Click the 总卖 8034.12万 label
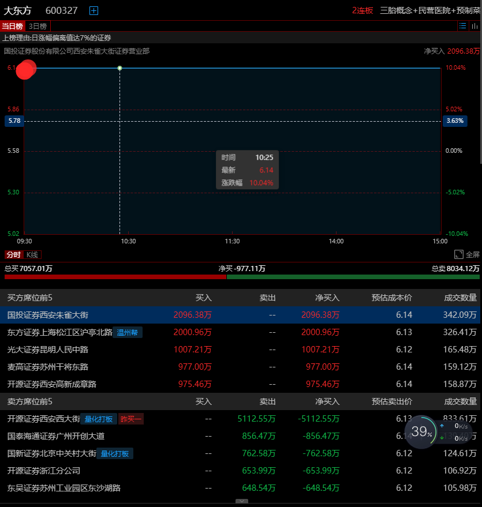 coord(455,269)
